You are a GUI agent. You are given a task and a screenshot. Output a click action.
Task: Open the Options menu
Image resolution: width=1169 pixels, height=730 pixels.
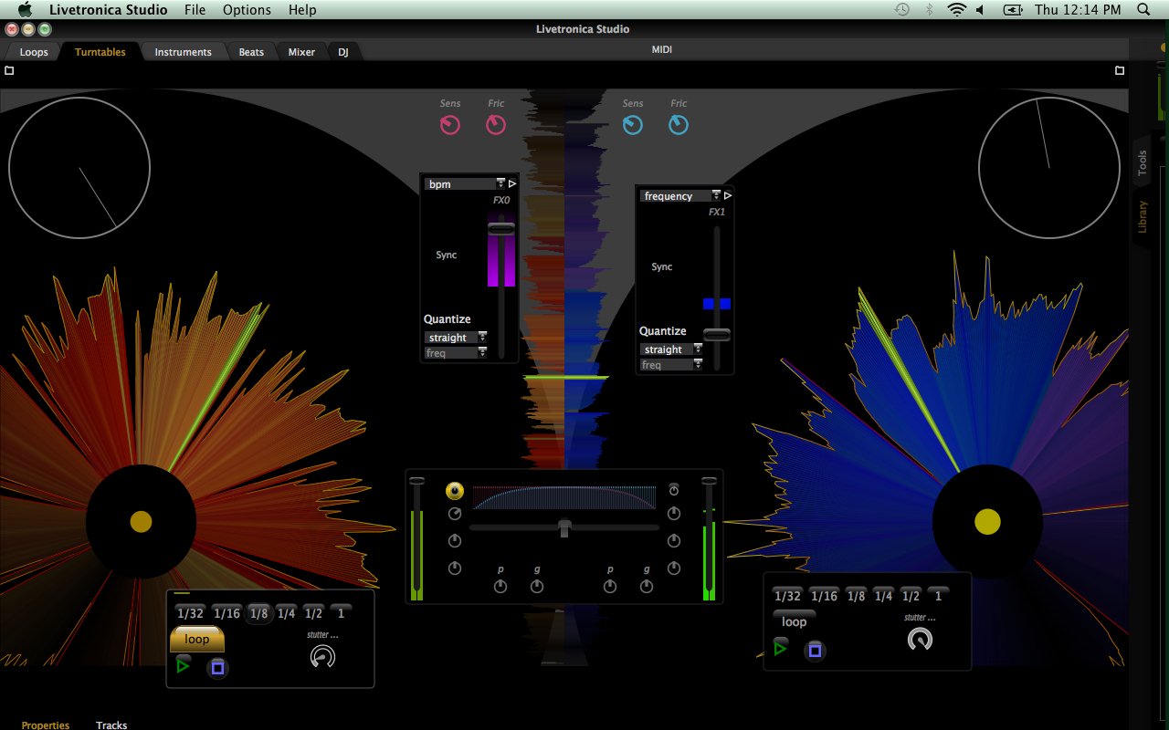(x=247, y=10)
